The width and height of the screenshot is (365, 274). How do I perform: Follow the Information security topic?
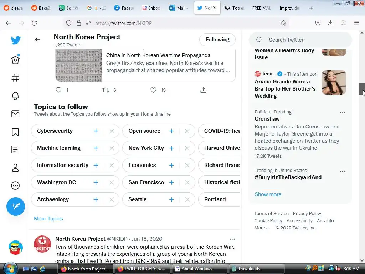click(96, 165)
